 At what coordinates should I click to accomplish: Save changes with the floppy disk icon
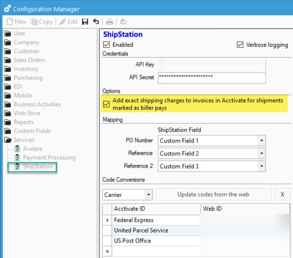85,22
